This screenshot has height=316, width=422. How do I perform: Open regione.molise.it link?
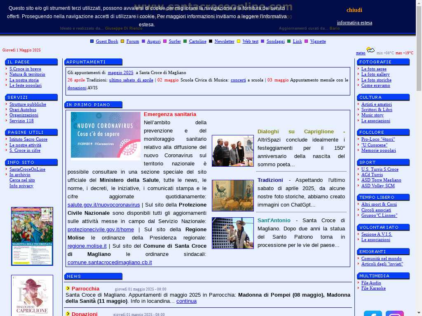click(87, 246)
